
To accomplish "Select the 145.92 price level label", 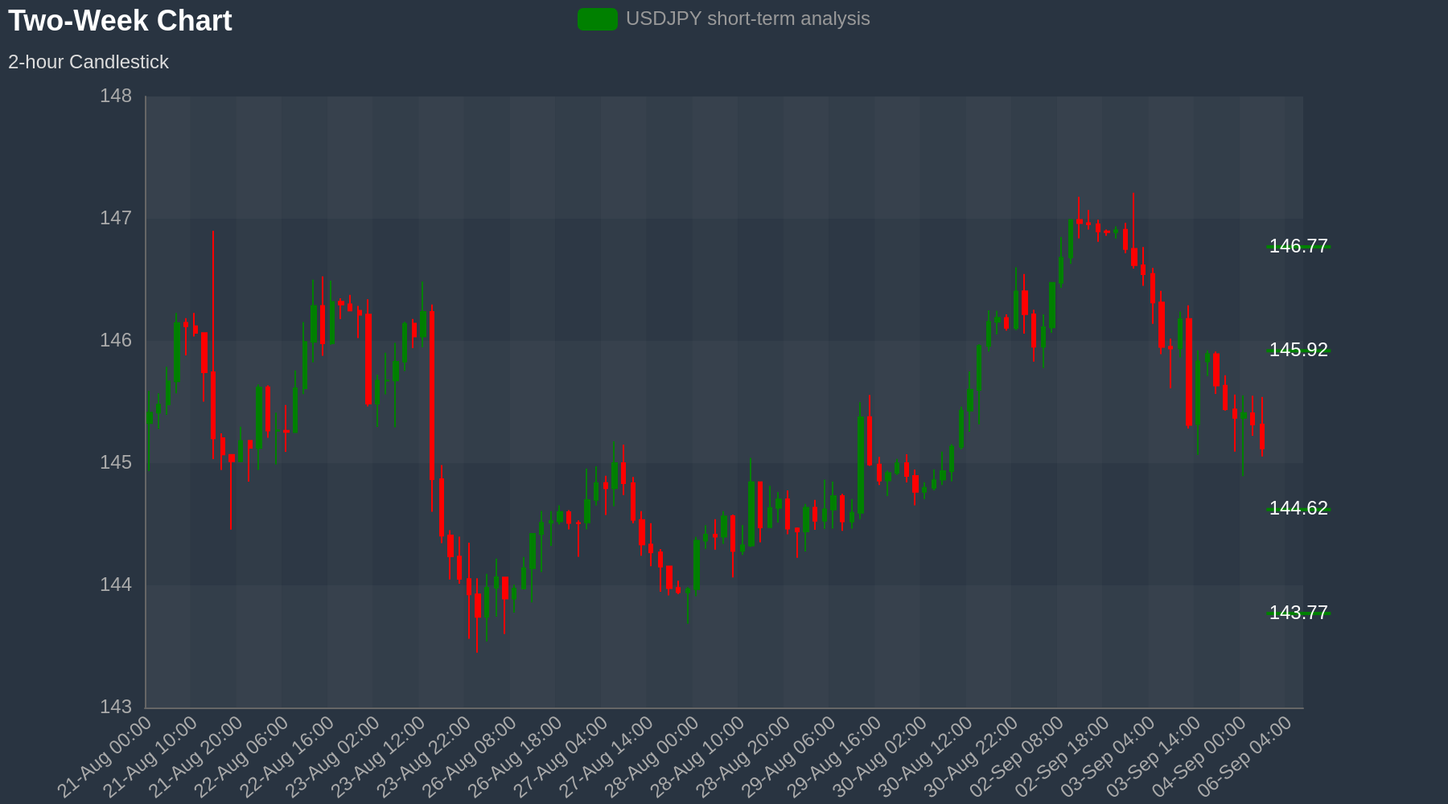I will [x=1298, y=350].
